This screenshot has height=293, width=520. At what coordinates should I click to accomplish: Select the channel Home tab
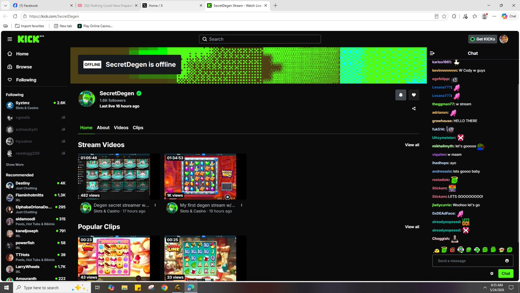[x=86, y=128]
